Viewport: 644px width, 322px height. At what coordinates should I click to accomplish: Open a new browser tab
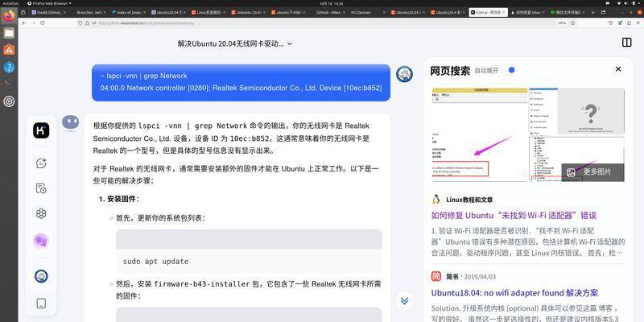coord(592,12)
